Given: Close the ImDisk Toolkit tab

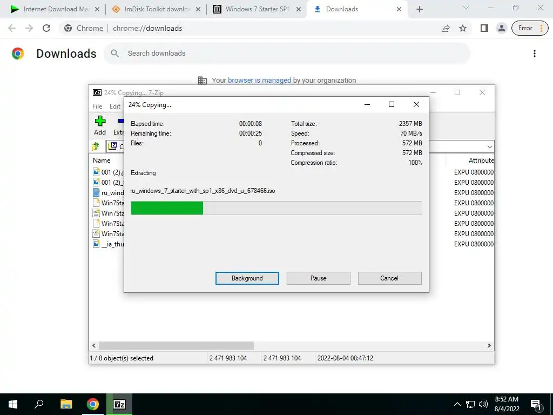Looking at the screenshot, I should [x=198, y=9].
